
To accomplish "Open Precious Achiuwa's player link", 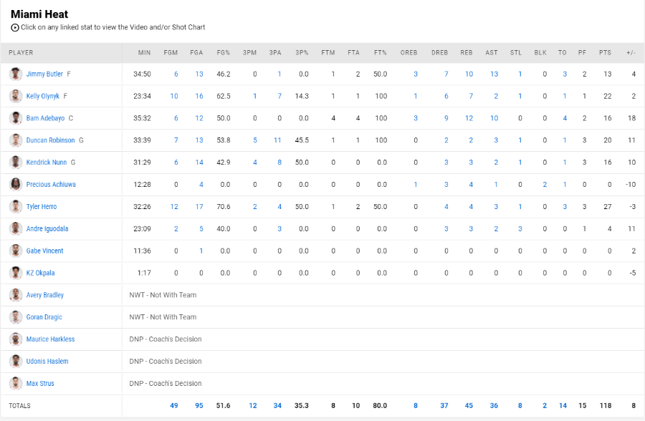I will 51,185.
